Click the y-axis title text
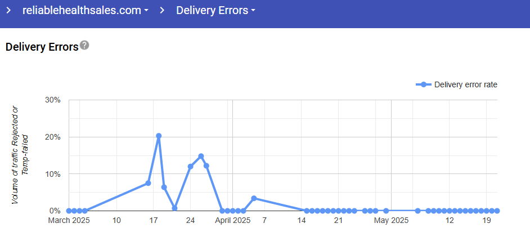530x241 pixels. [19, 155]
